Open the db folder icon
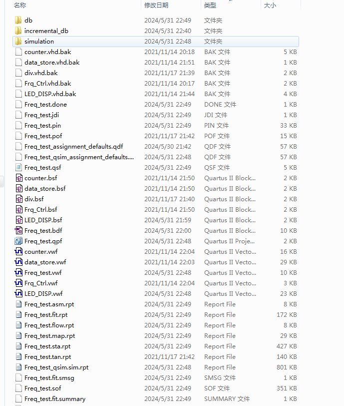 (18, 20)
